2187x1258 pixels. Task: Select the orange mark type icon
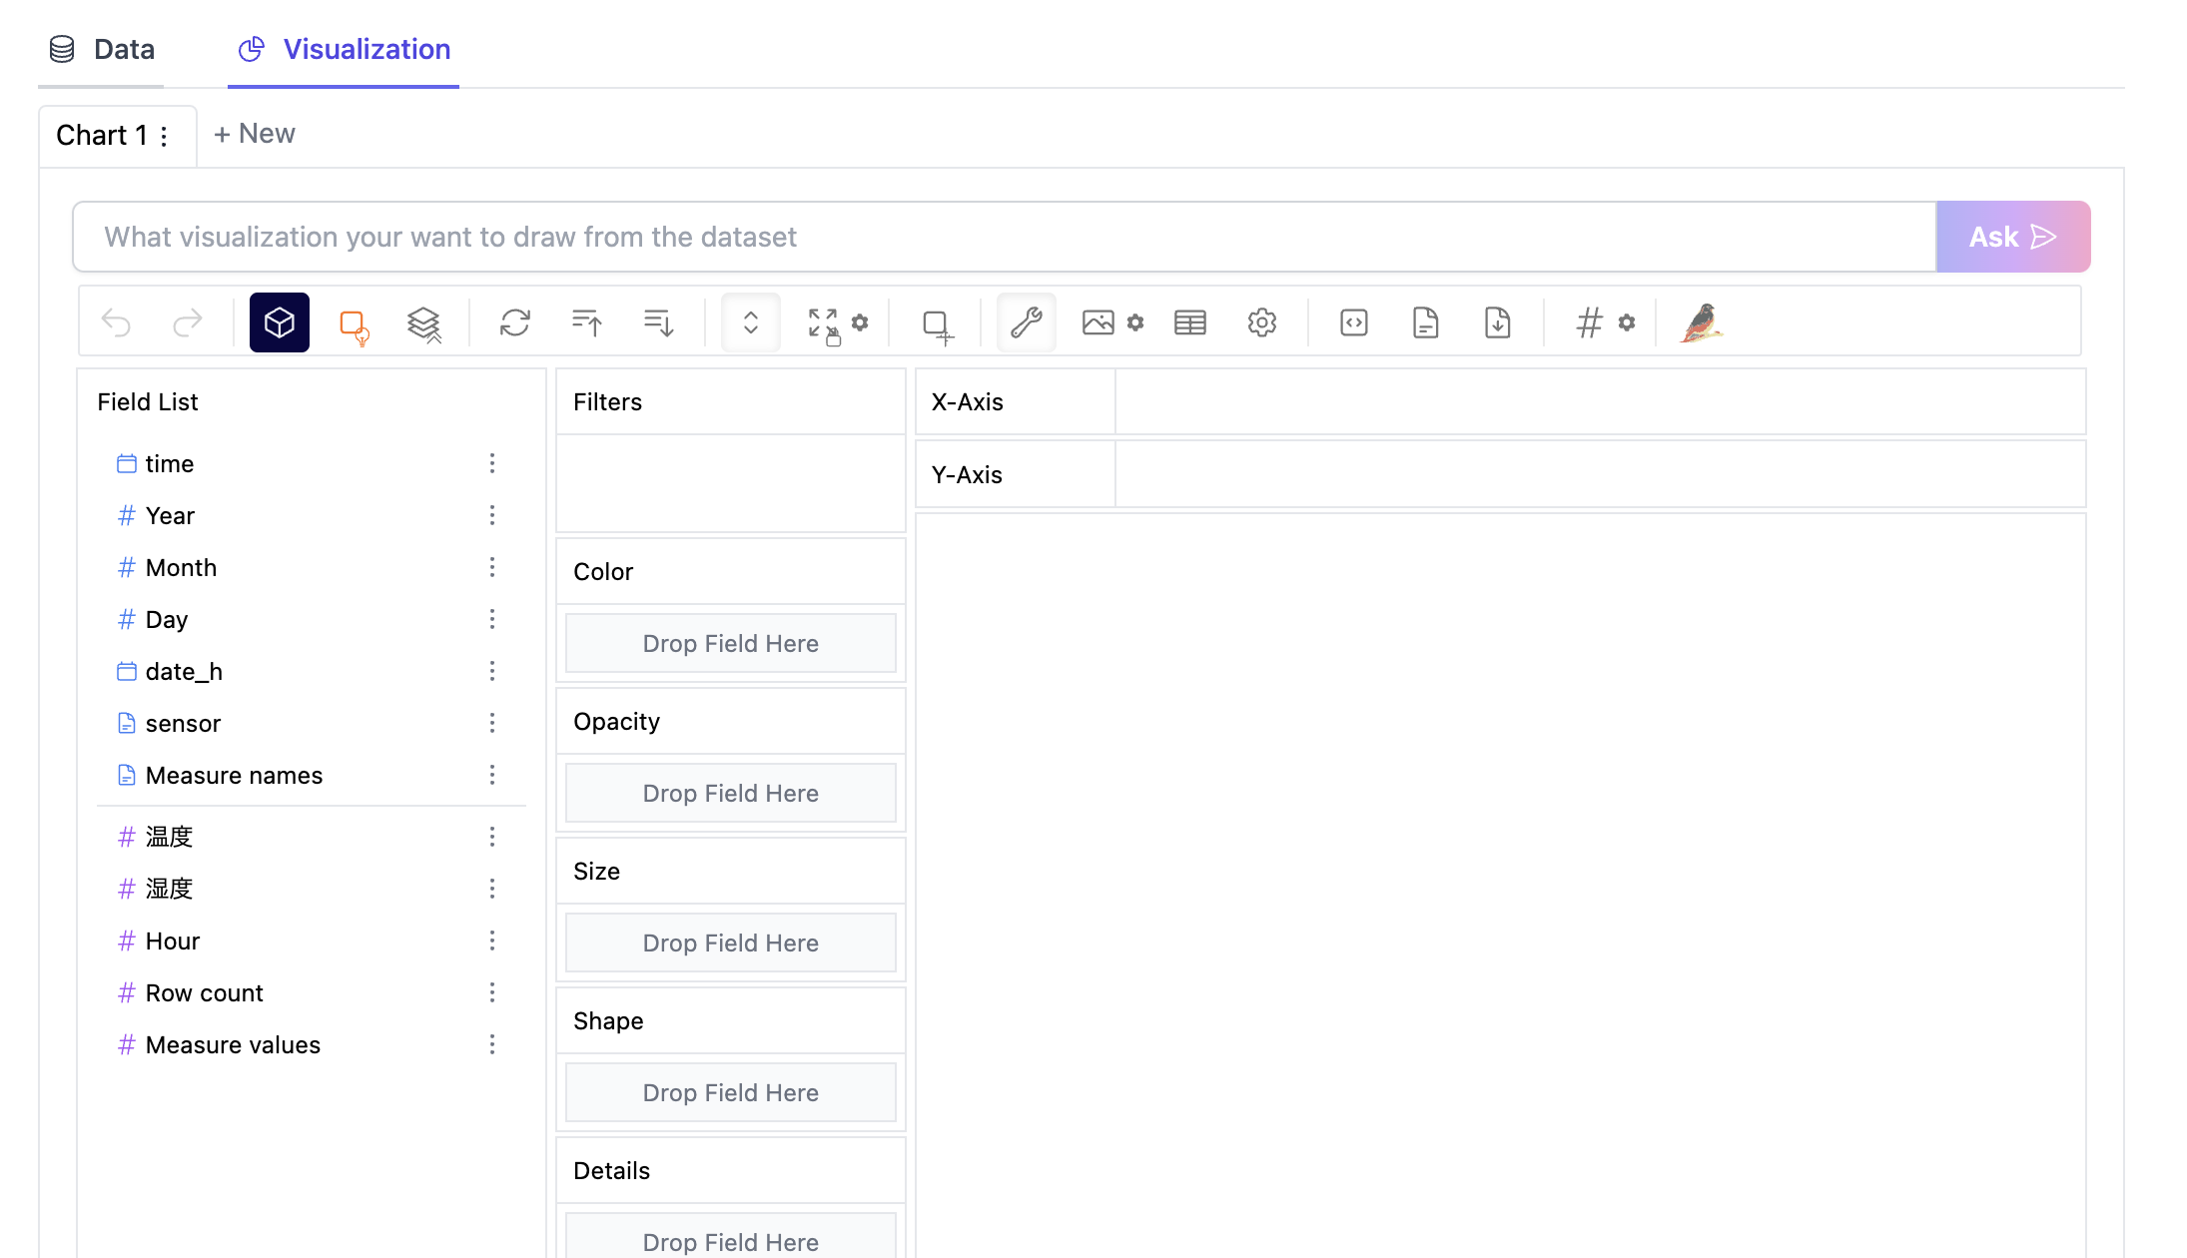[x=354, y=324]
